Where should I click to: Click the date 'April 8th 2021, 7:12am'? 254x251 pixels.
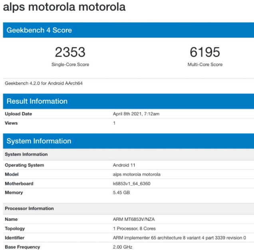coord(136,114)
